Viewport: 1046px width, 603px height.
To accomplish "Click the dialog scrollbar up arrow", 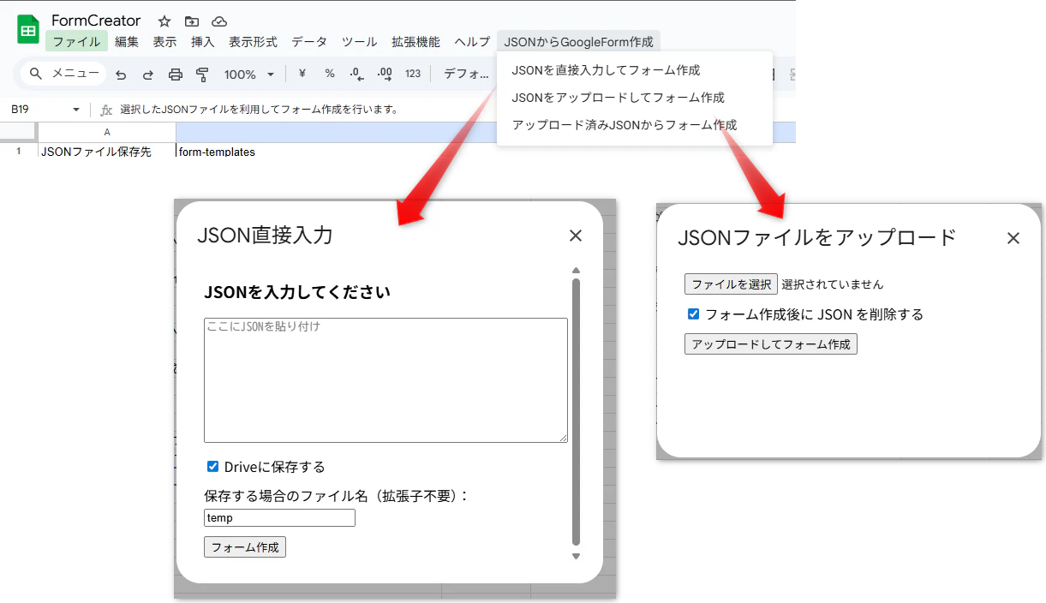I will tap(576, 271).
